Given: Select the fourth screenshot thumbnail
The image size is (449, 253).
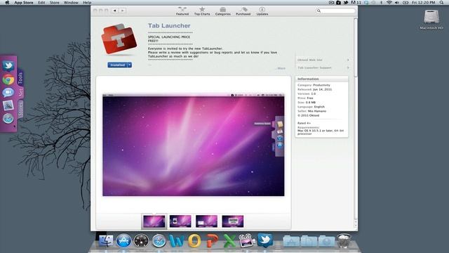Looking at the screenshot, I should point(232,221).
